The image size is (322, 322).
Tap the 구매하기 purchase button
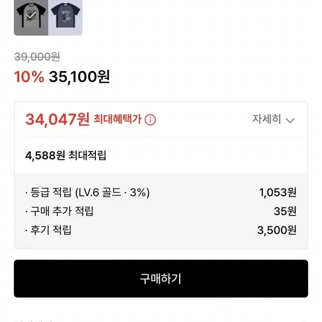(161, 278)
